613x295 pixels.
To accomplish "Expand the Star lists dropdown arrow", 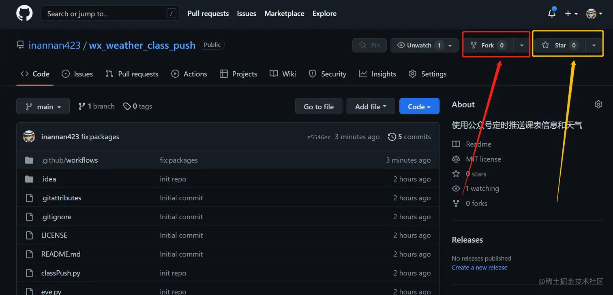I will (x=594, y=45).
